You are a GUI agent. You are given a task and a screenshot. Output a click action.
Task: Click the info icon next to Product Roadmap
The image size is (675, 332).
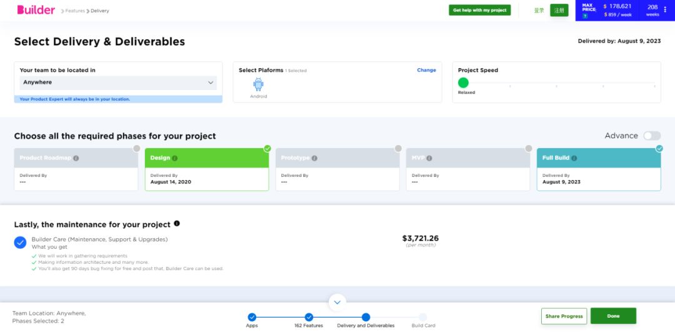(x=76, y=158)
